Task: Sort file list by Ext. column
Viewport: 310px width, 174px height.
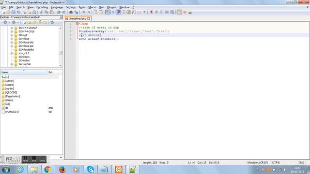Action: point(53,72)
